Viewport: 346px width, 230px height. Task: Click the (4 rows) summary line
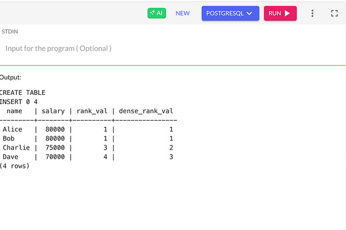[x=14, y=166]
